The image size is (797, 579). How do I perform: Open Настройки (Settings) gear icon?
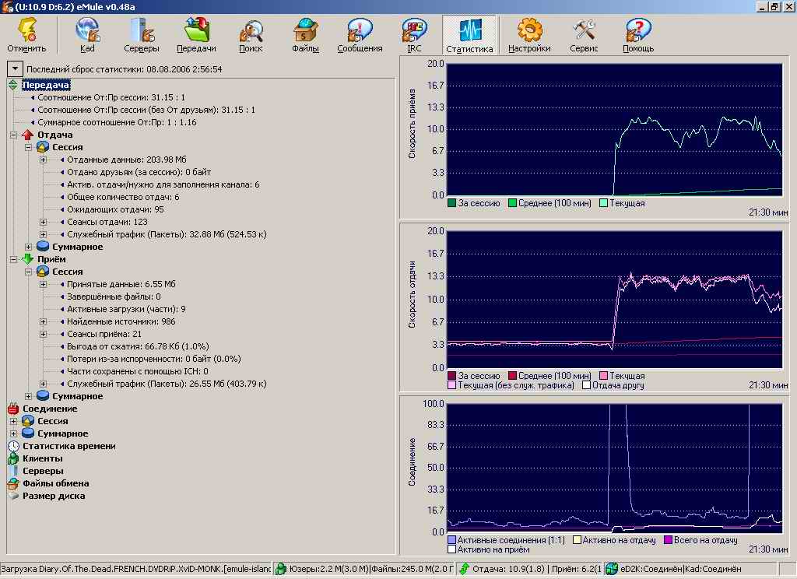[529, 36]
